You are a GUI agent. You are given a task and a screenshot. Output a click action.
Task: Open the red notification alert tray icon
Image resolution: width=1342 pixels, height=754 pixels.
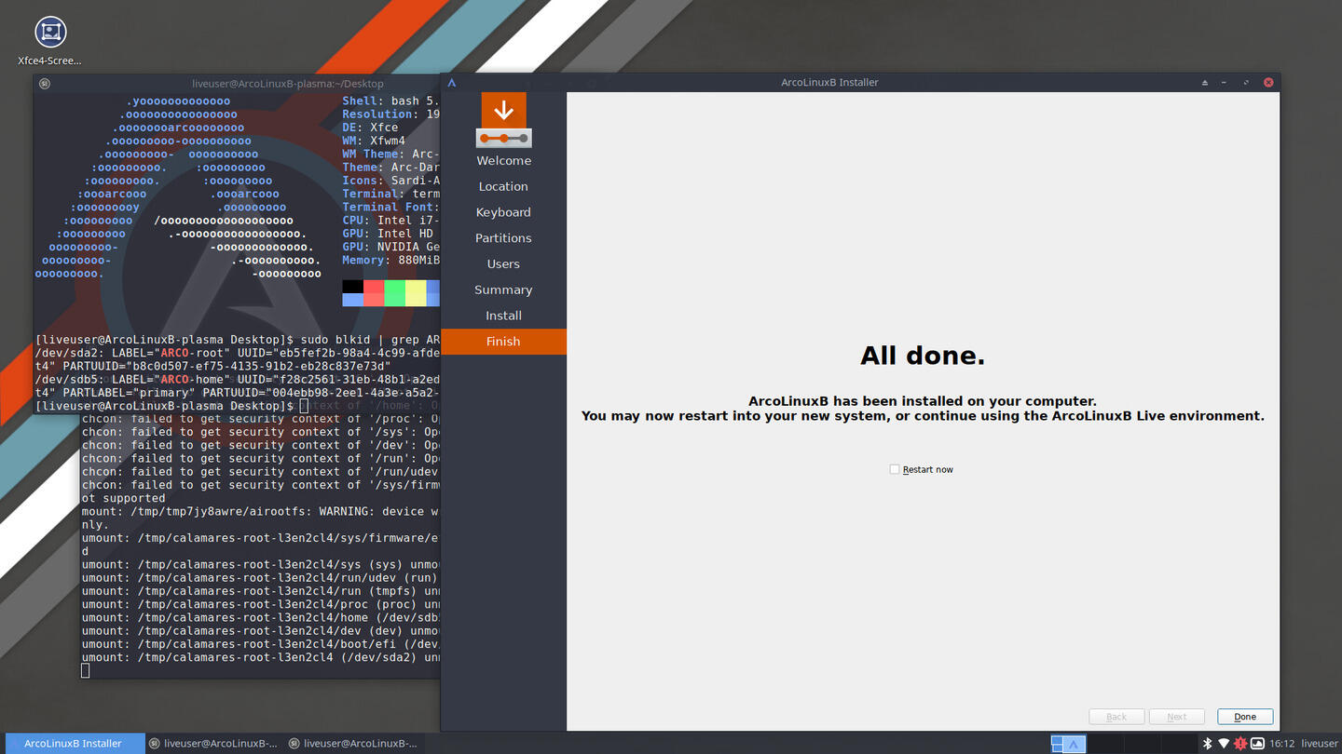tap(1240, 743)
